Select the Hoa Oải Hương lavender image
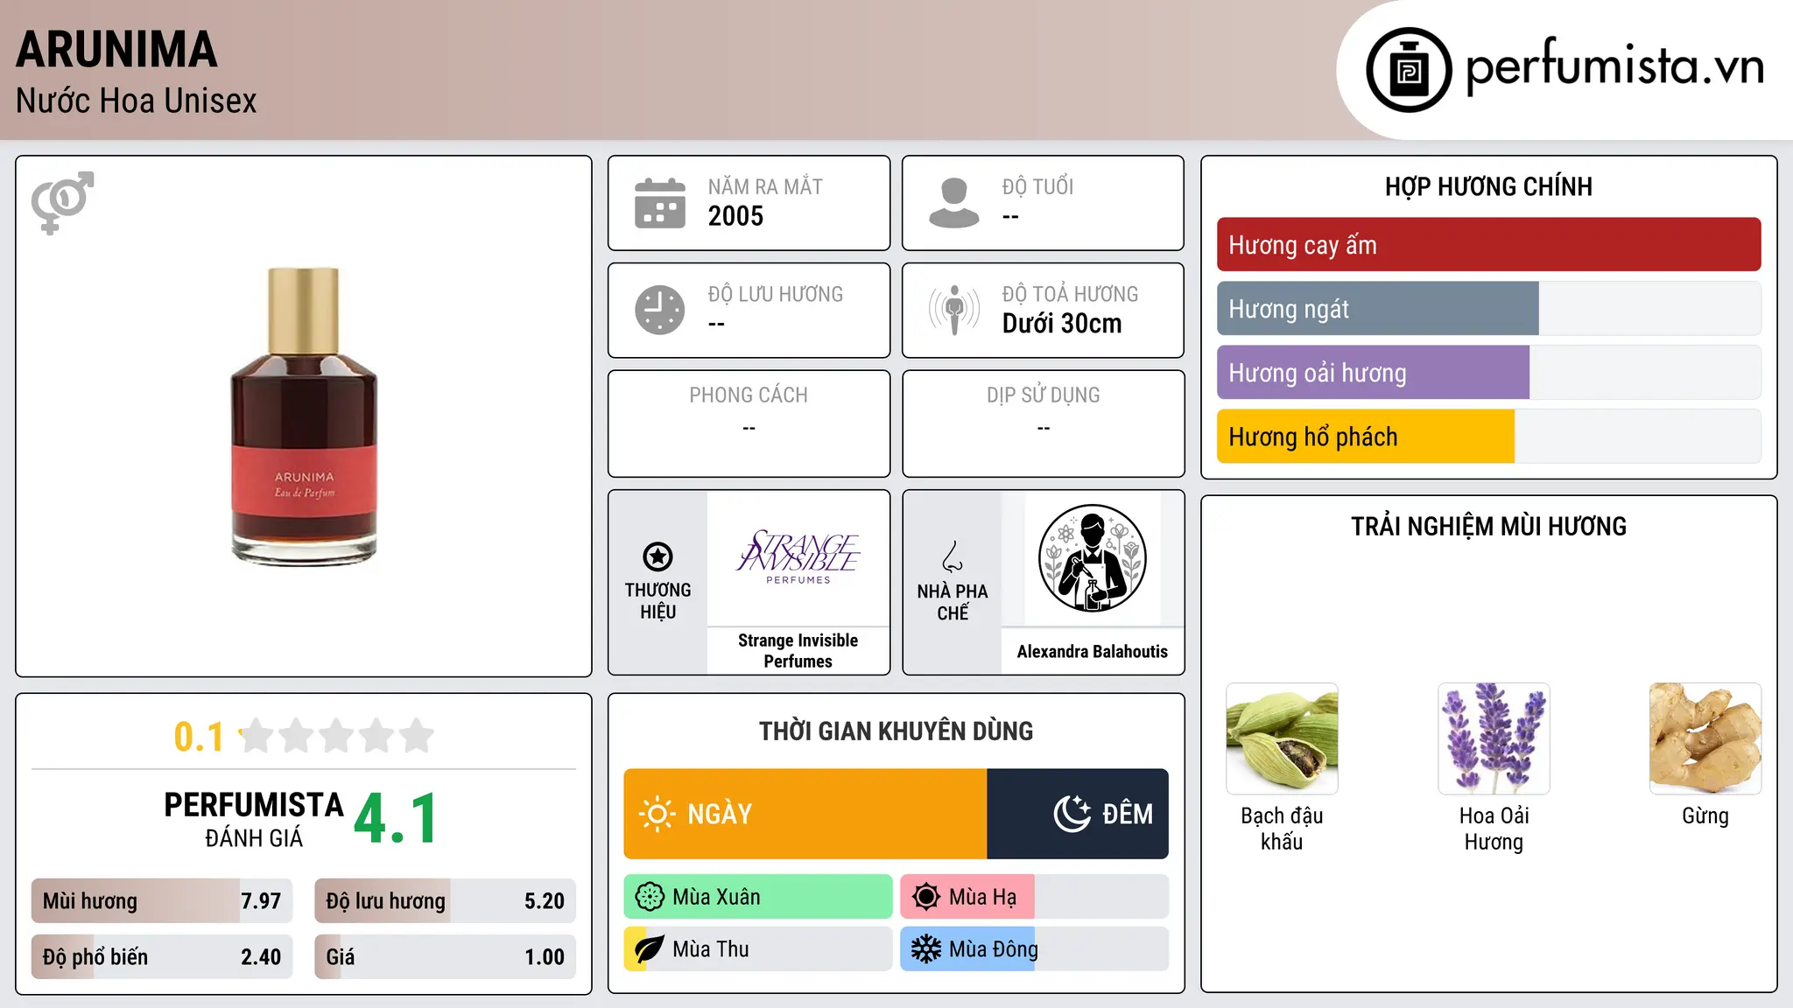This screenshot has height=1008, width=1793. click(x=1494, y=738)
